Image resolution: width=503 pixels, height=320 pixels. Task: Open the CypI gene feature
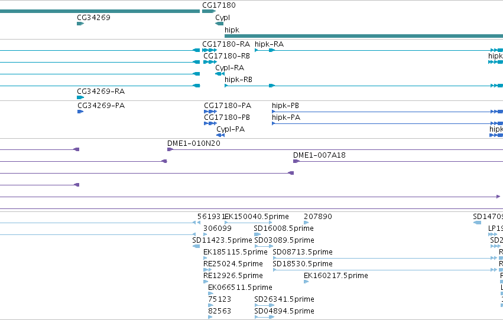point(219,24)
